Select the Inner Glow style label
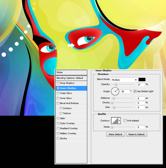The height and width of the screenshot is (168, 166). tap(66, 98)
